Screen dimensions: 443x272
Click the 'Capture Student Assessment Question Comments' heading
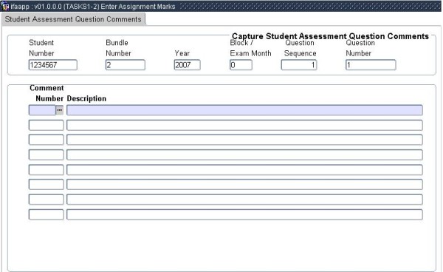(x=330, y=36)
